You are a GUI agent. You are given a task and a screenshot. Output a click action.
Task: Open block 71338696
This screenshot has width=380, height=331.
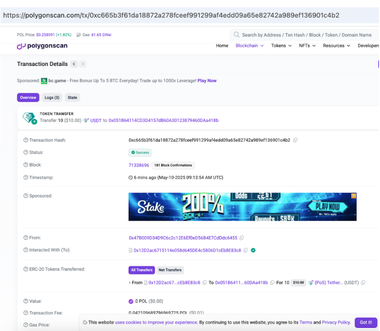(x=138, y=165)
